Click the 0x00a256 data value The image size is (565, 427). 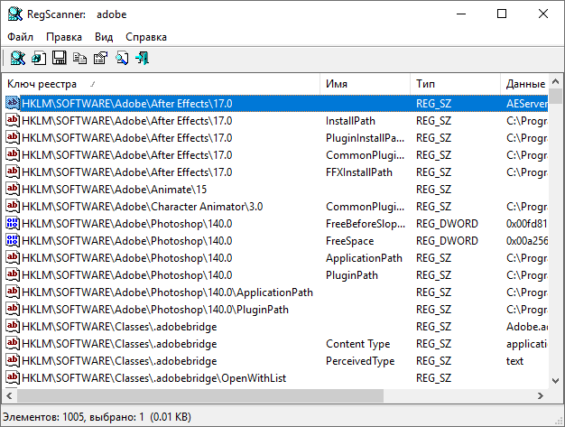[x=527, y=241]
